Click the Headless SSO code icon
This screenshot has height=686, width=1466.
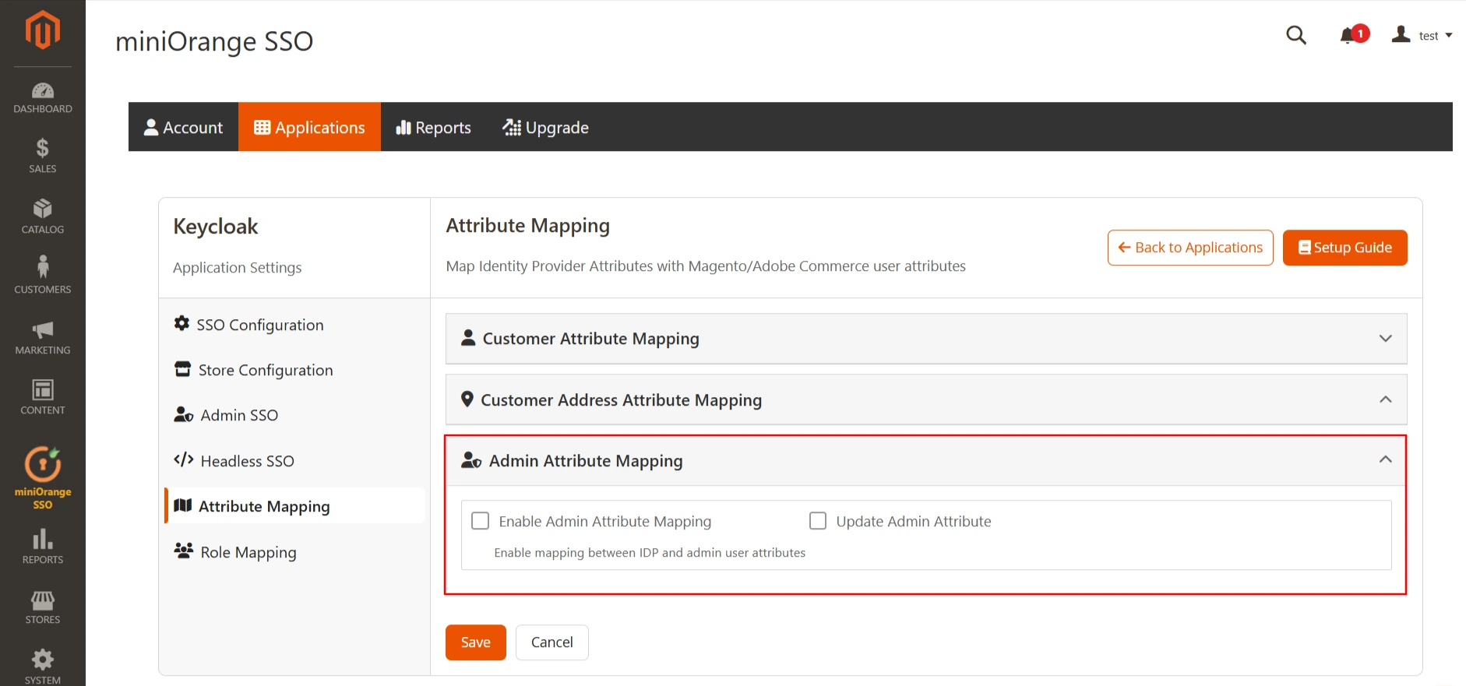(x=184, y=459)
